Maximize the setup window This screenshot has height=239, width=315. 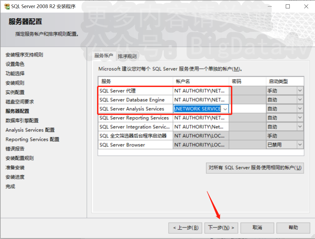[x=288, y=6]
